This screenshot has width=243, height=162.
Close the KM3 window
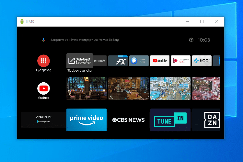coord(217,21)
